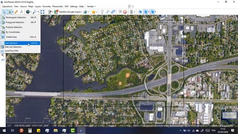Open the placemark manager flag icon
238x134 pixels.
120,12
